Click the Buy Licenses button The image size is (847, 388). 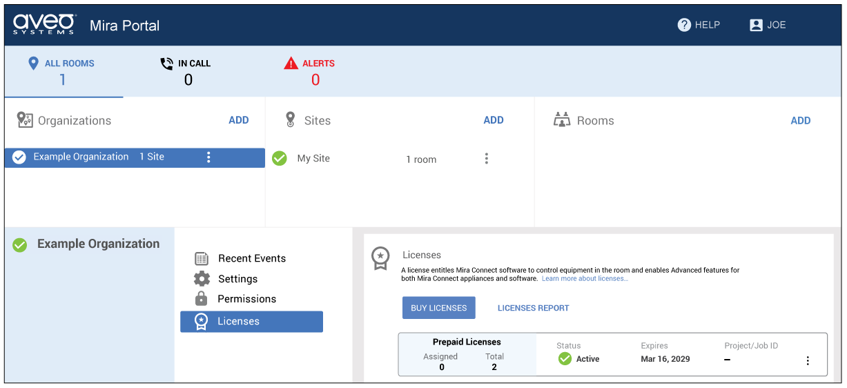point(438,308)
